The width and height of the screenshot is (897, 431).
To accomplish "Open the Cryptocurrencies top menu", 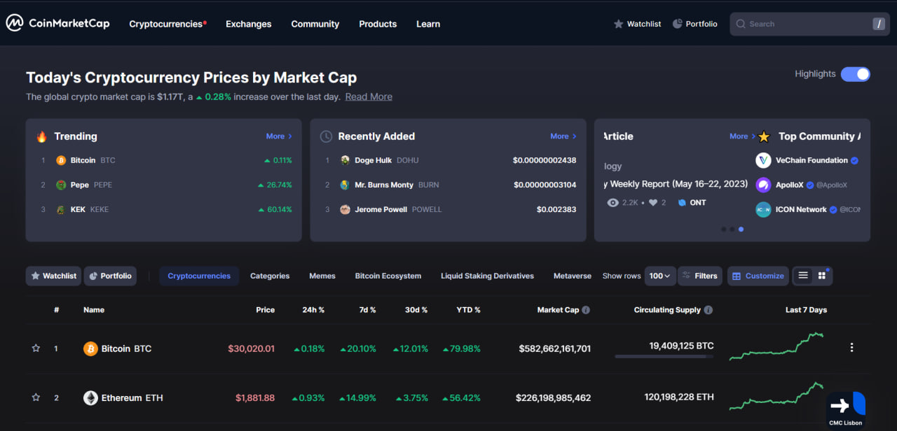I will (167, 24).
